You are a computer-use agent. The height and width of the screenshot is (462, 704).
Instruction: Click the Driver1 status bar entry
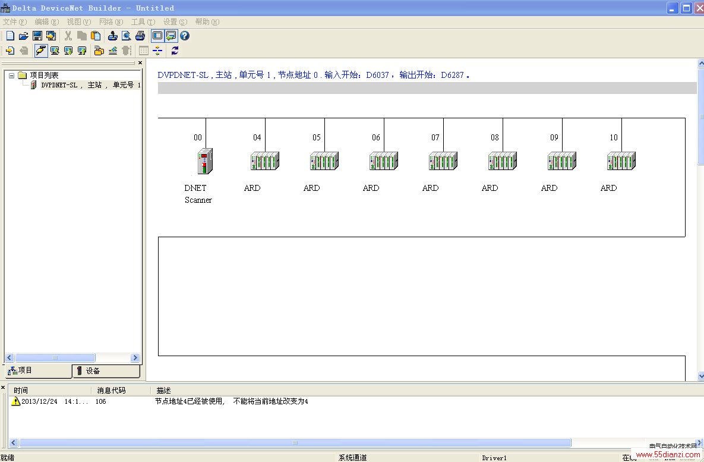coord(494,458)
